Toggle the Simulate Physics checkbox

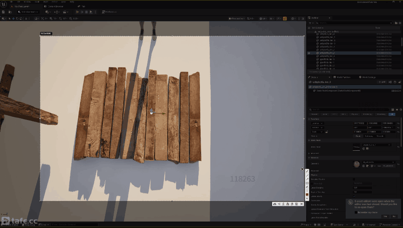pyautogui.click(x=354, y=179)
